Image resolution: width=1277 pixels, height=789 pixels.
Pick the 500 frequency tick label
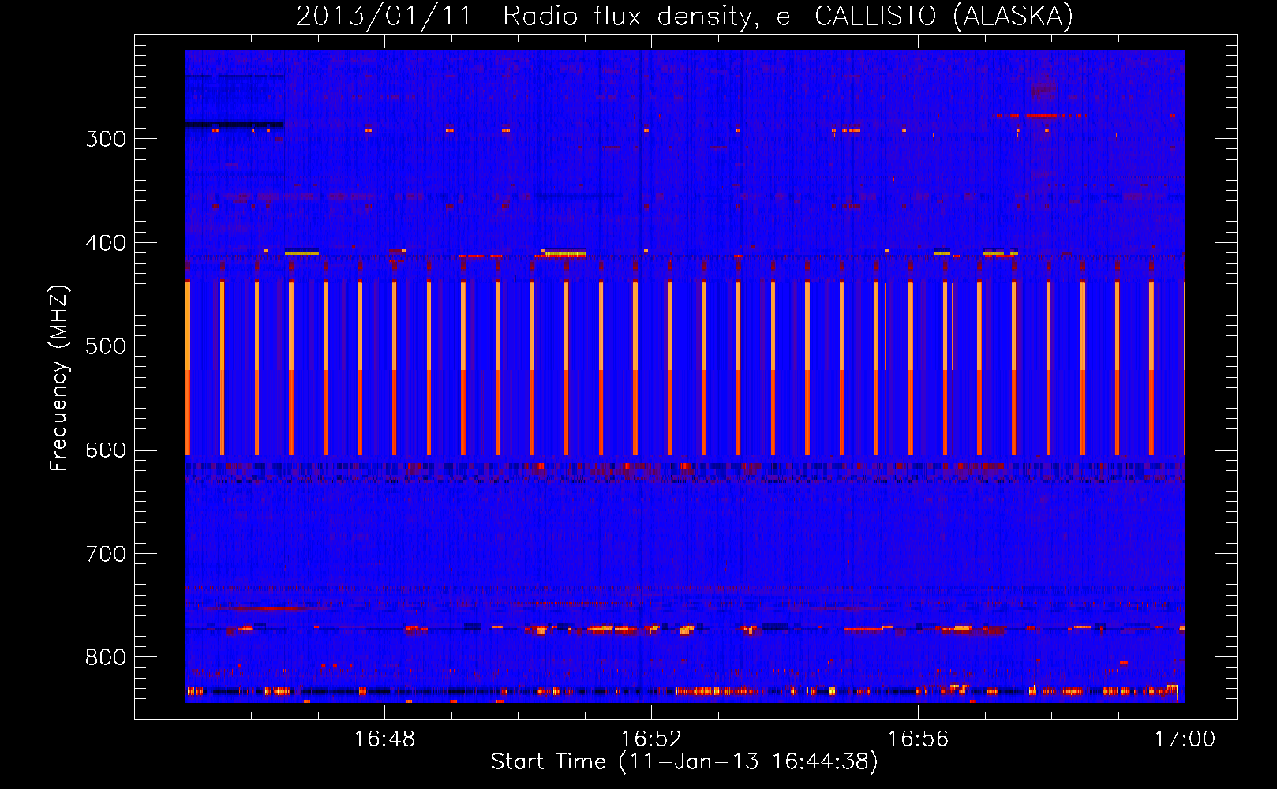pos(106,346)
